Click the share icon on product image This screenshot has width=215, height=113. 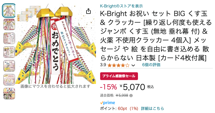pyautogui.click(x=88, y=11)
